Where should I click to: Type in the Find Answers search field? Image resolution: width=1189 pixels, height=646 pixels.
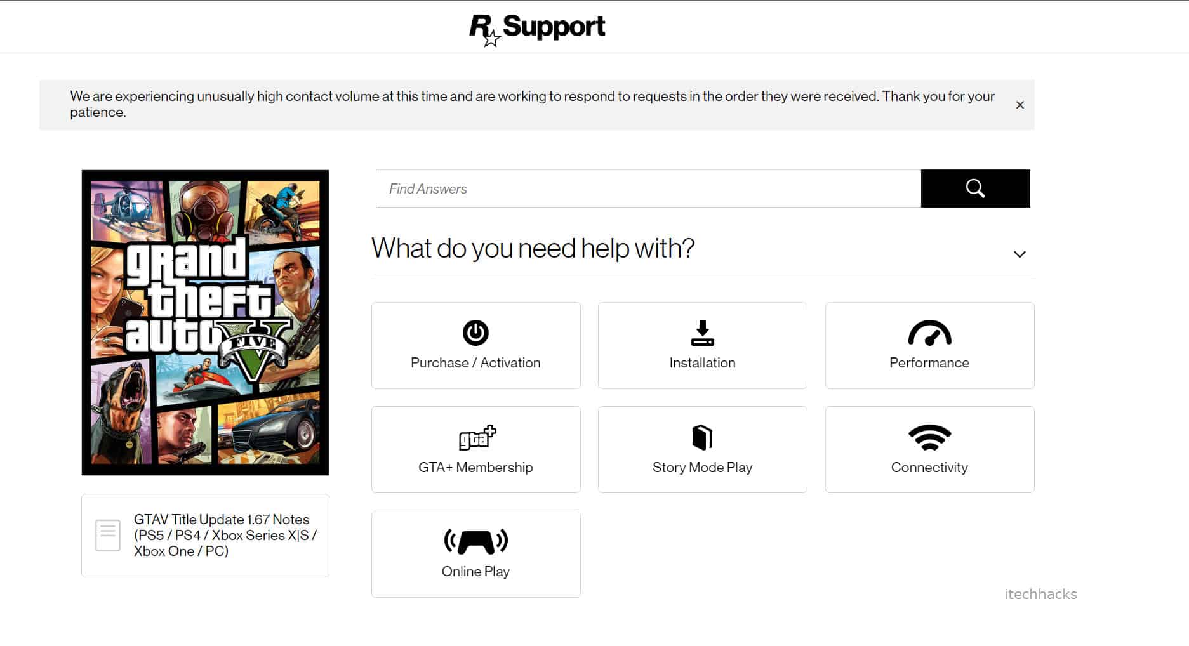pyautogui.click(x=648, y=188)
